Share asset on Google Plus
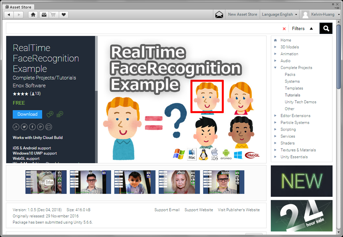The width and height of the screenshot is (343, 237). coord(41,127)
